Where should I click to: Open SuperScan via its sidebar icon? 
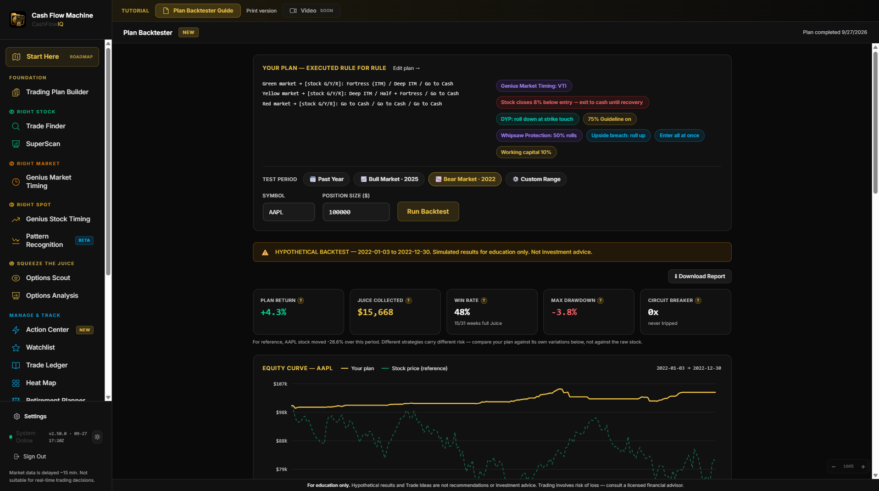tap(16, 144)
